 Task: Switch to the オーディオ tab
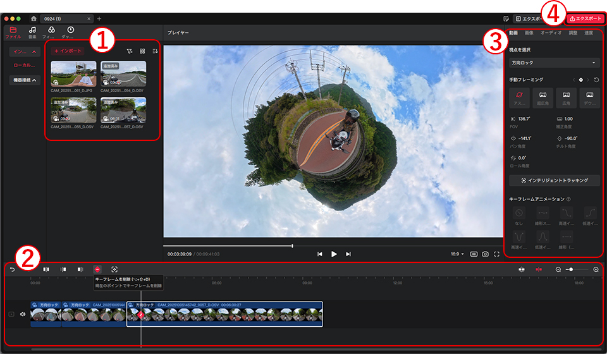coord(551,32)
